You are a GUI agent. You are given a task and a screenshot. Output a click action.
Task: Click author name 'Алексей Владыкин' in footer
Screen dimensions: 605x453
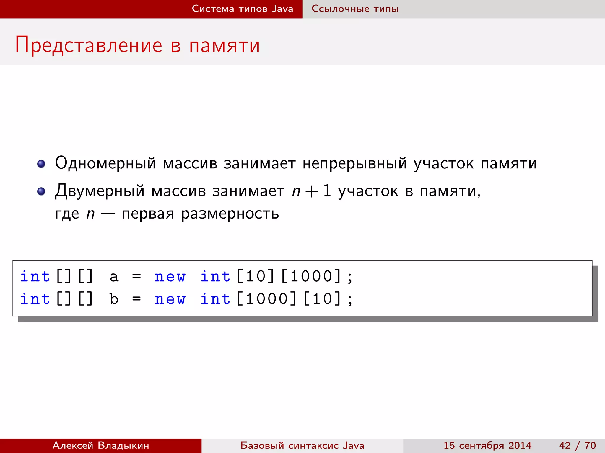tap(101, 445)
